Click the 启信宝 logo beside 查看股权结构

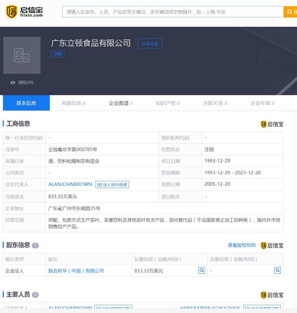272,245
